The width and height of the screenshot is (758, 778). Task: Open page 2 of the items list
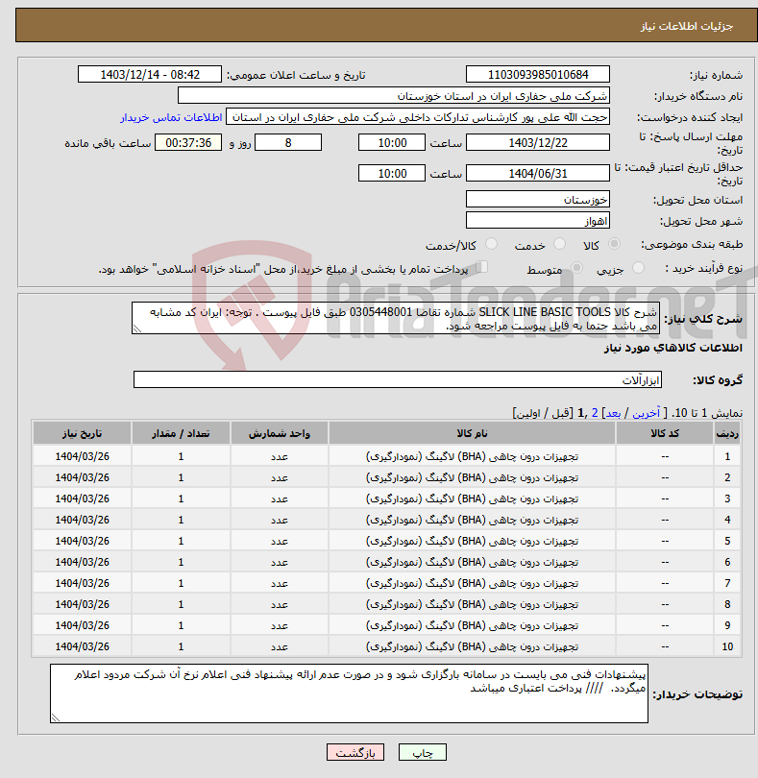coord(595,413)
